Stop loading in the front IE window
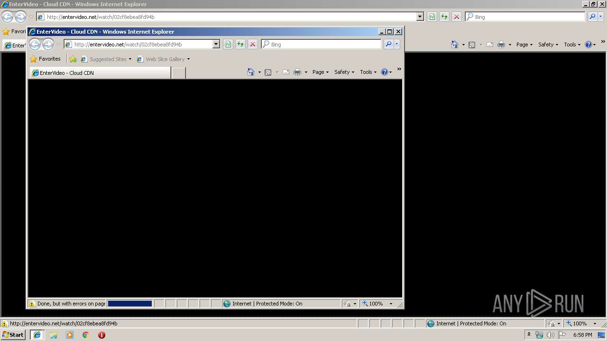The width and height of the screenshot is (607, 341). (253, 44)
